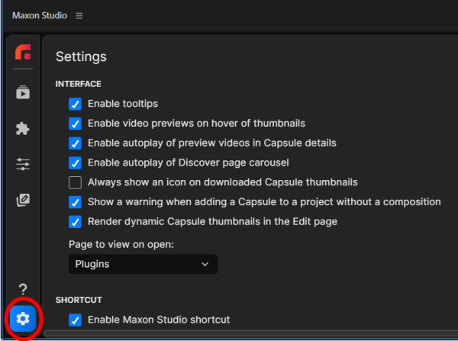This screenshot has width=458, height=341.
Task: Toggle autoplay of Discover page carousel
Action: coord(75,162)
